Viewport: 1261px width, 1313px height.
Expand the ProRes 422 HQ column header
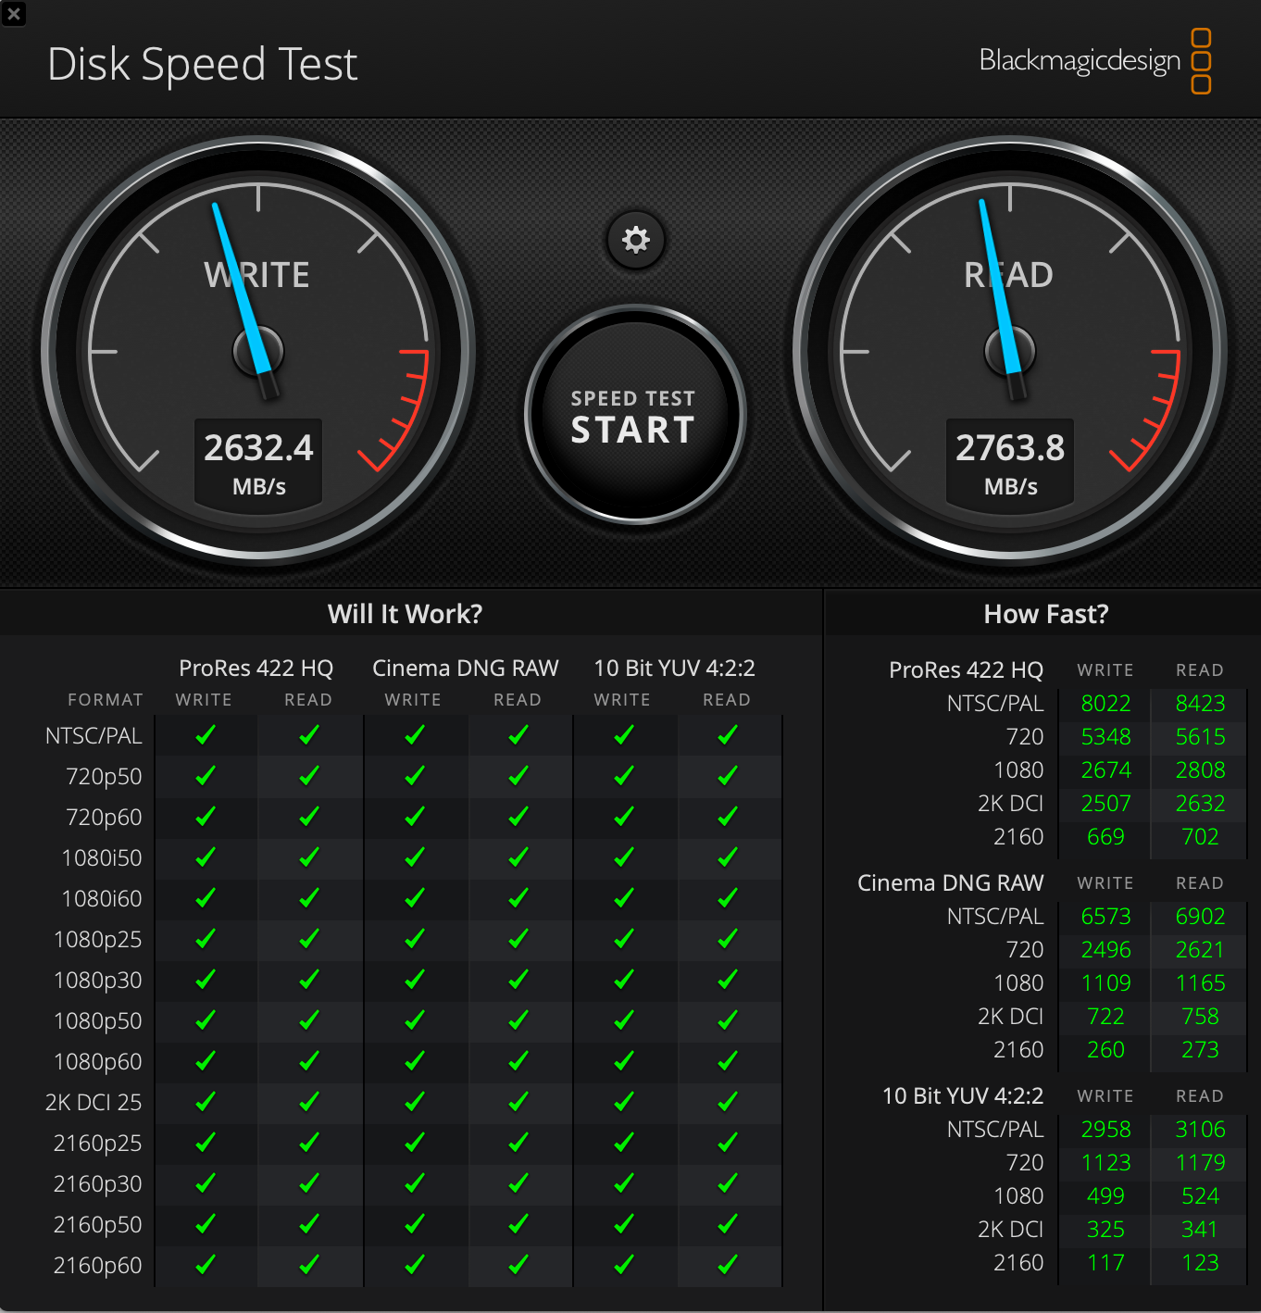coord(256,668)
